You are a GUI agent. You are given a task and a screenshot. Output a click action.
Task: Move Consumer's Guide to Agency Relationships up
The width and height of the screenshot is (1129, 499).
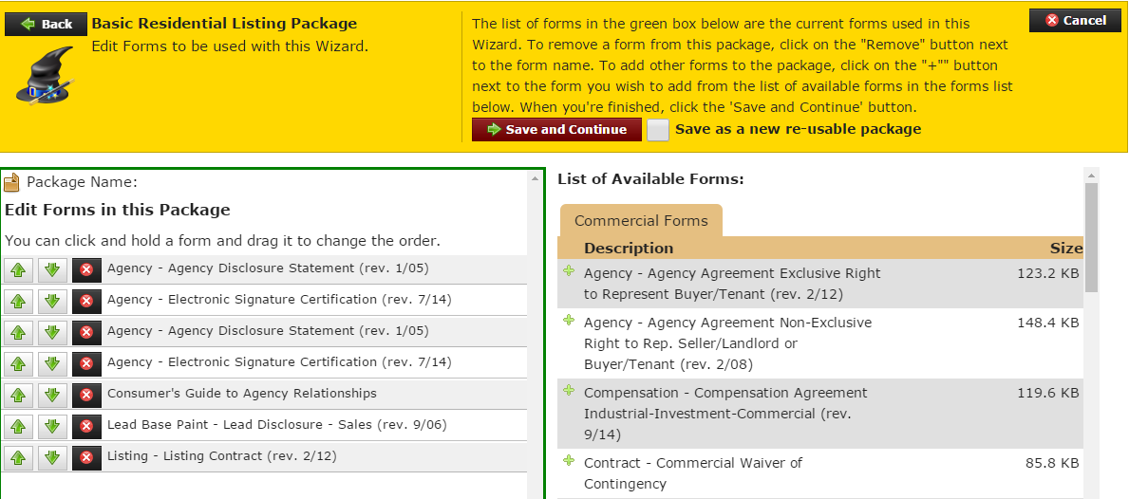18,395
